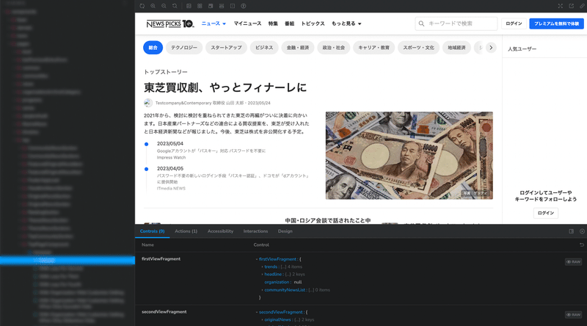This screenshot has width=587, height=326.
Task: Click the ログイン button in the sidebar
Action: tap(545, 213)
